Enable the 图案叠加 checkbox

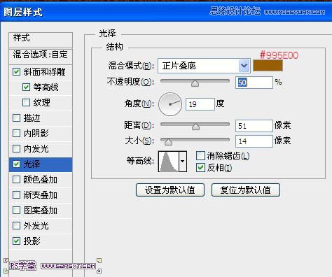coord(16,211)
